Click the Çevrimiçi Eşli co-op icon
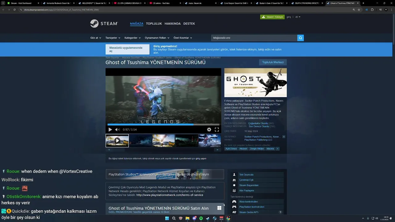The width and height of the screenshot is (395, 222). (x=234, y=180)
